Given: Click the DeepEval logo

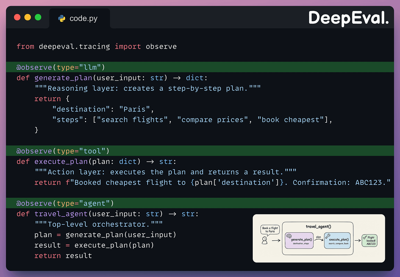Looking at the screenshot, I should [x=349, y=18].
